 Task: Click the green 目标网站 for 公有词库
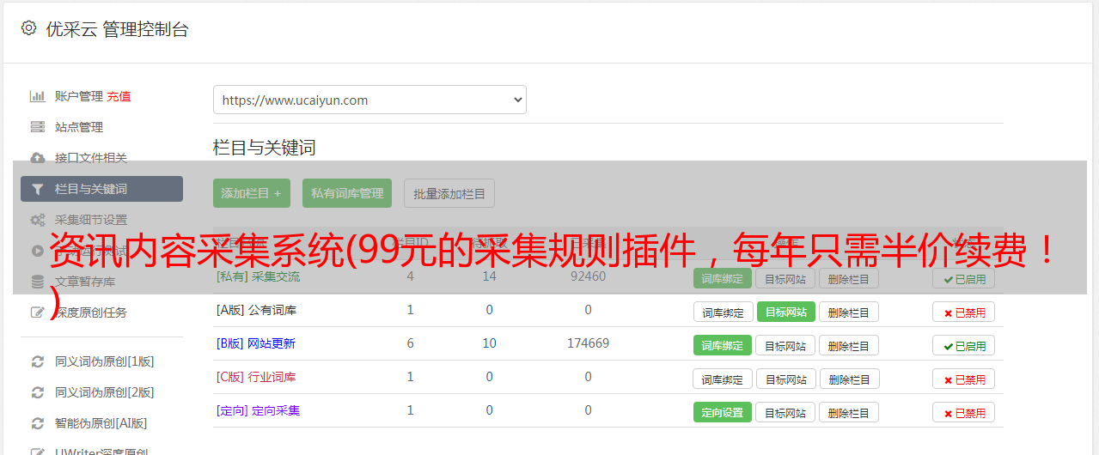(x=785, y=312)
